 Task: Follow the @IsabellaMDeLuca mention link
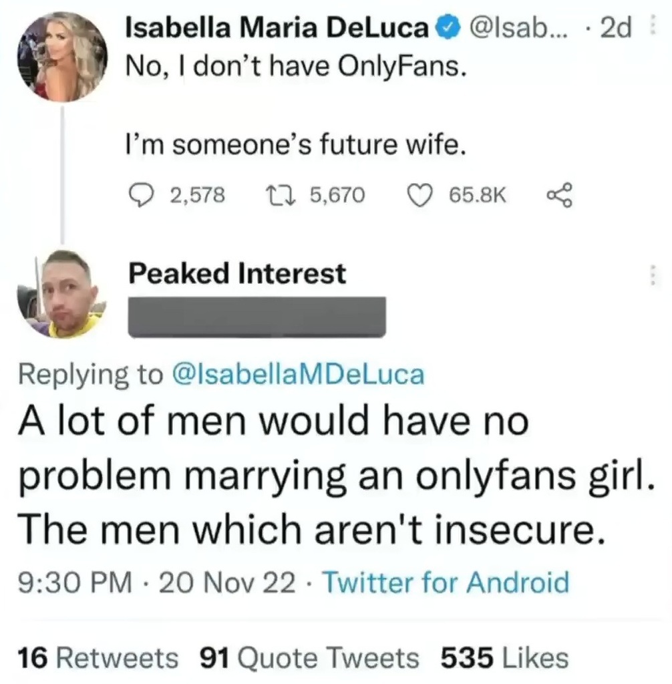tap(298, 375)
